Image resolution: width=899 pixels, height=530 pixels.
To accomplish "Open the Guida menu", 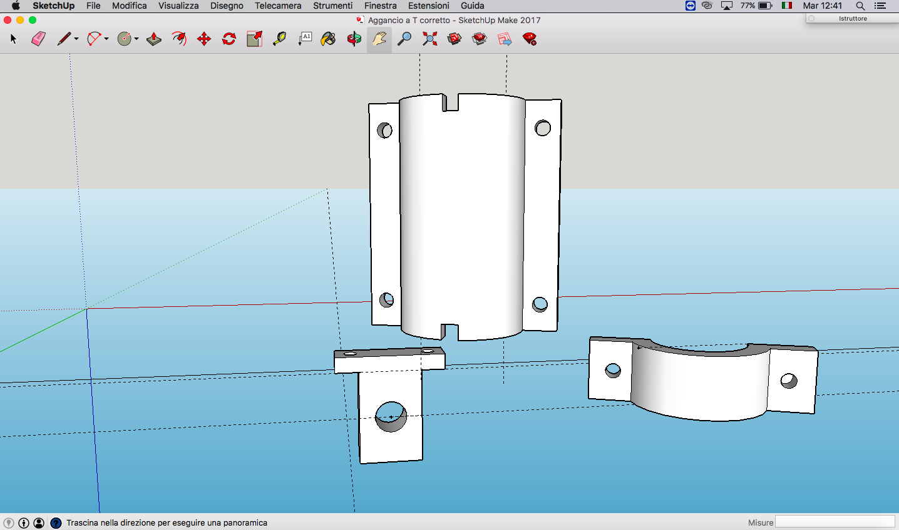I will click(x=473, y=6).
